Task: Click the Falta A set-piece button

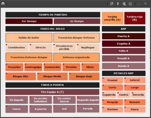Action: point(124,51)
